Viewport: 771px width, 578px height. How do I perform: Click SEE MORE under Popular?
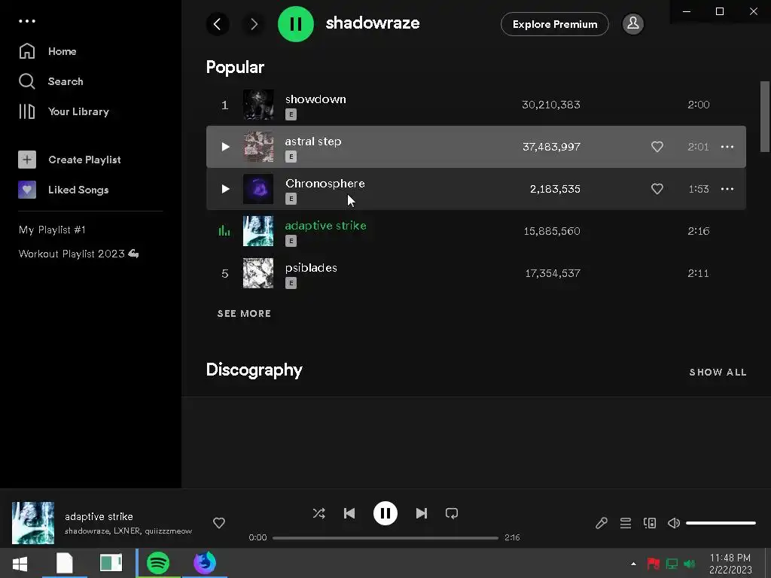click(244, 314)
